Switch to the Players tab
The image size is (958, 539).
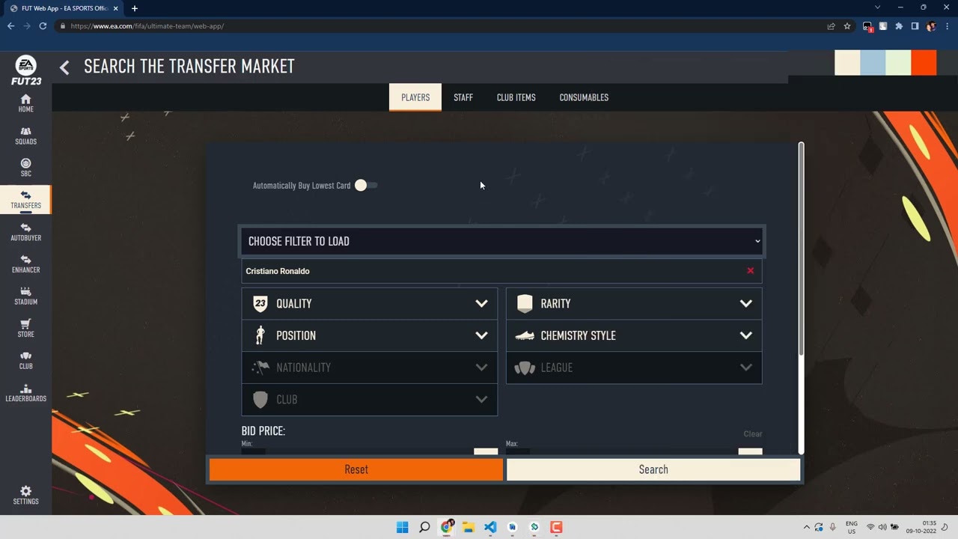[x=415, y=97]
